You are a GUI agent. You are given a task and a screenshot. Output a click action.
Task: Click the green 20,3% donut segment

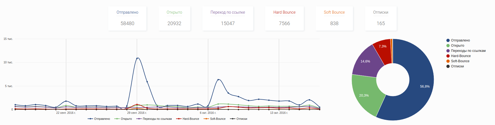click(x=365, y=94)
